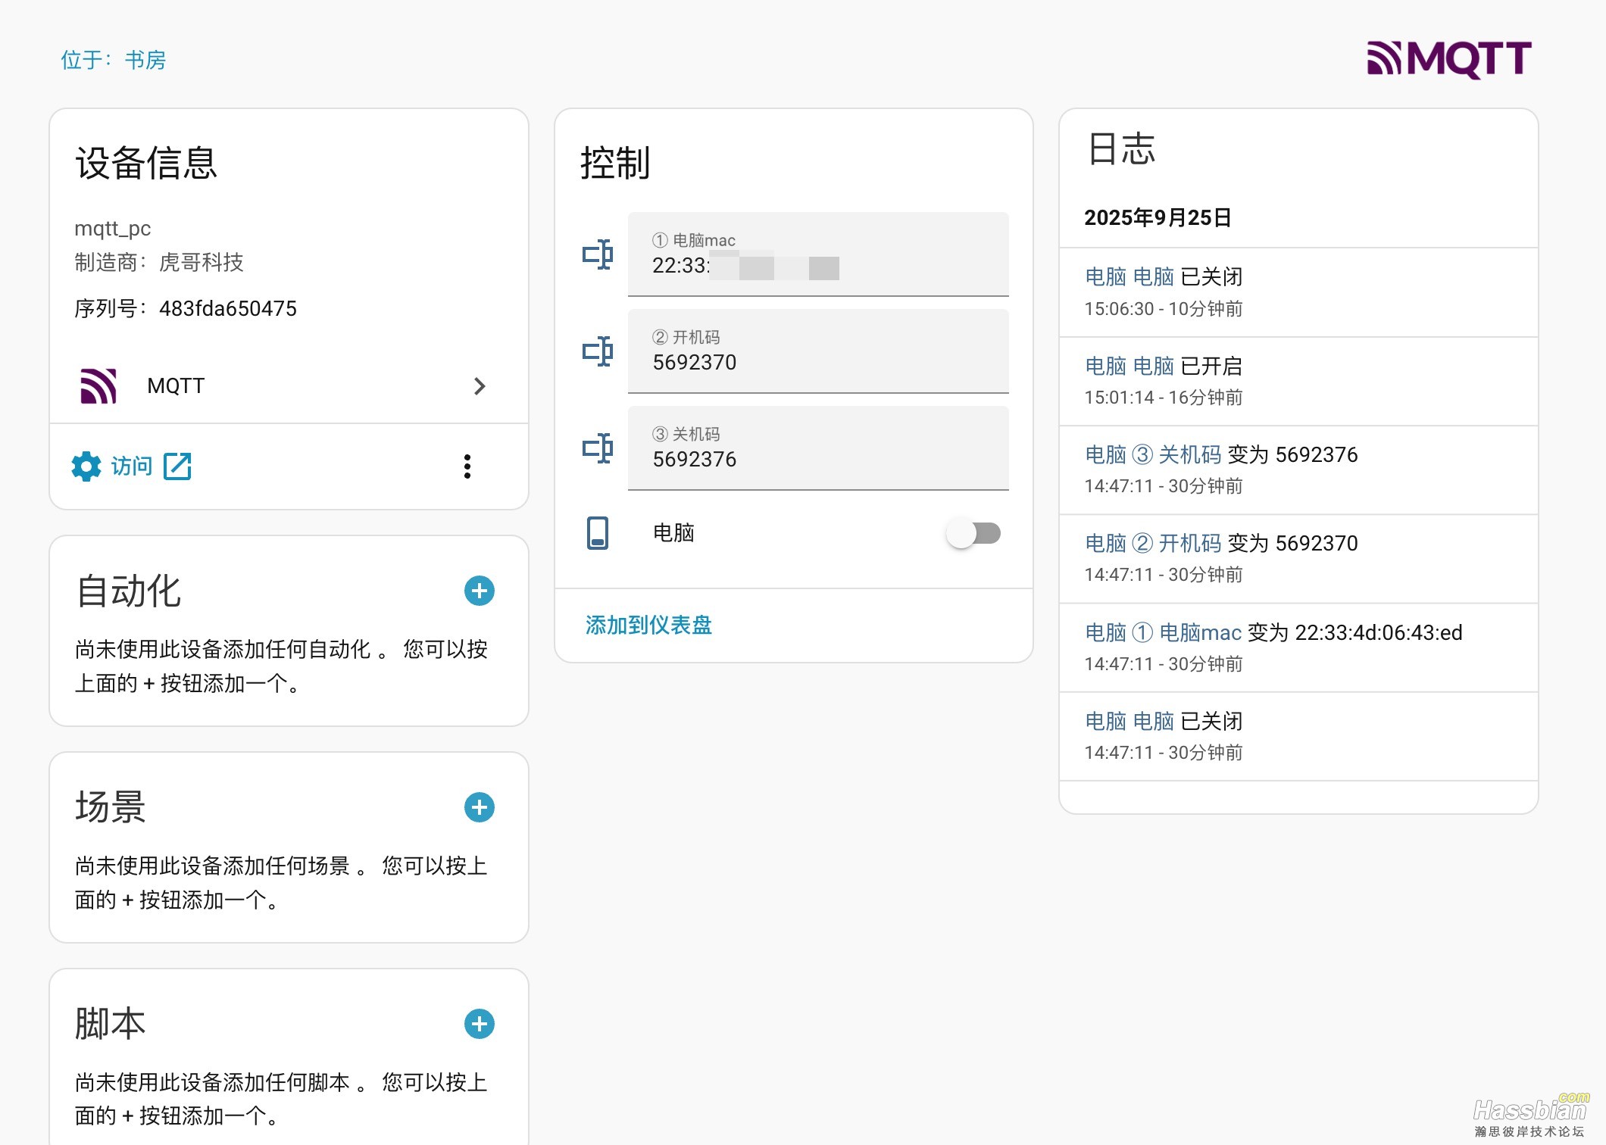Click the 添加到仪表盘 link

click(x=648, y=625)
